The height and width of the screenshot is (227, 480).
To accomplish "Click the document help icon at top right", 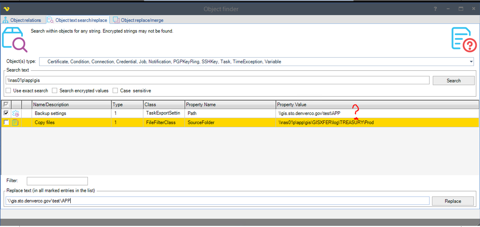I will [464, 39].
